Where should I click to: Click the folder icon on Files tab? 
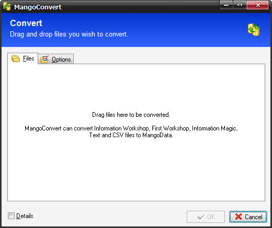tap(16, 58)
